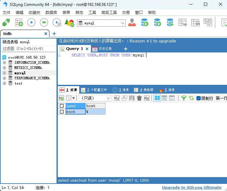Click Upgrade to SQLyog Ultimate link
This screenshot has height=191, width=227.
(x=192, y=187)
